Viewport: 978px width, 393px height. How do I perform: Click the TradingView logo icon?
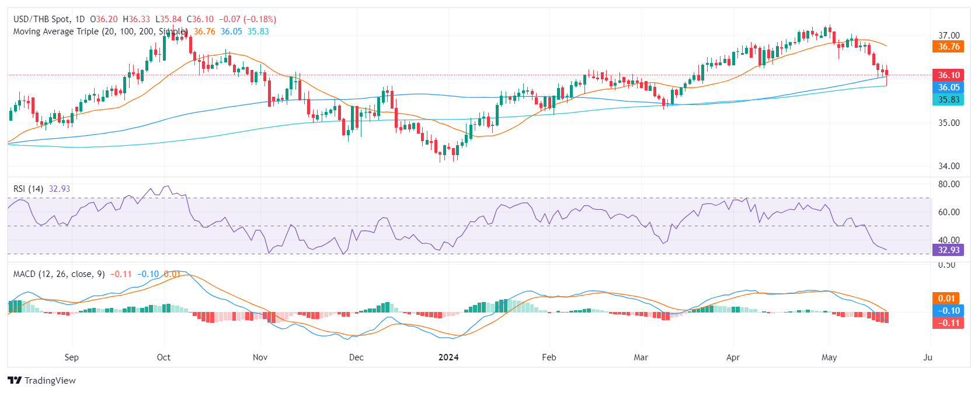15,380
